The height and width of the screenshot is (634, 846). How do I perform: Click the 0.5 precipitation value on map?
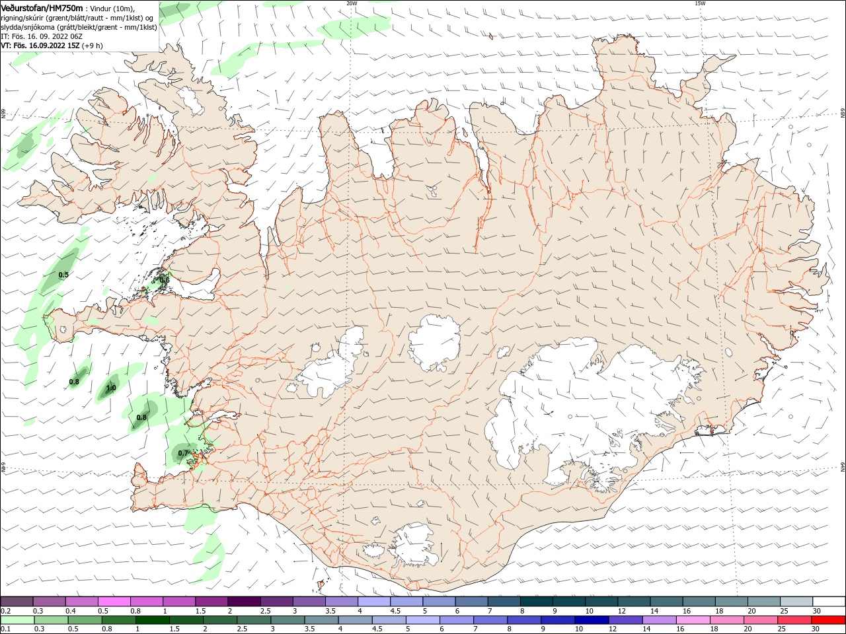63,275
